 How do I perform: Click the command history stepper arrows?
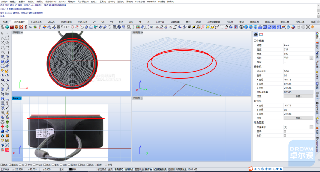(318, 17)
